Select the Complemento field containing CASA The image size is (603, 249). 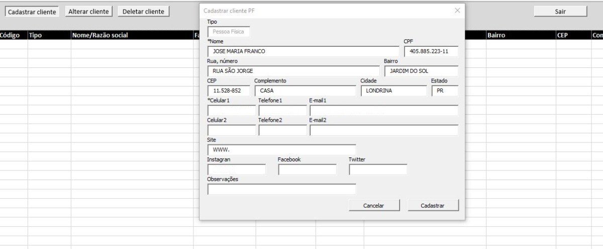point(305,91)
